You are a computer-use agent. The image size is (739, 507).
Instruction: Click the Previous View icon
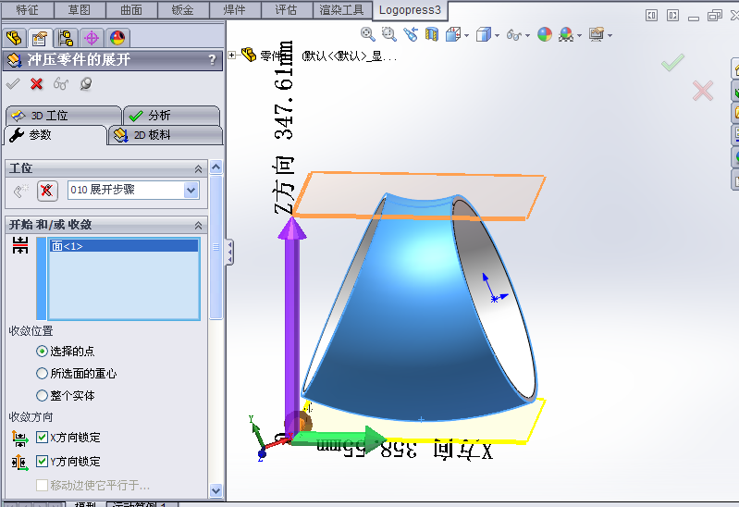[411, 34]
